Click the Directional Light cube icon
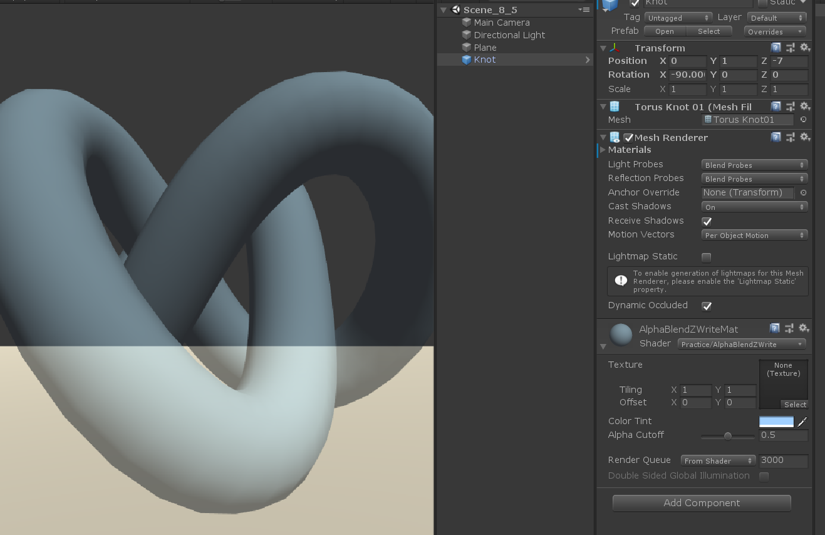This screenshot has height=535, width=825. 466,35
